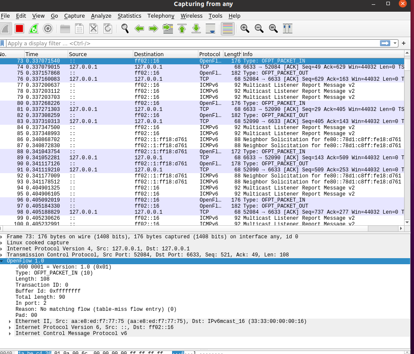This screenshot has height=354, width=414.
Task: Expand the Frame 73 details
Action: click(x=2, y=237)
